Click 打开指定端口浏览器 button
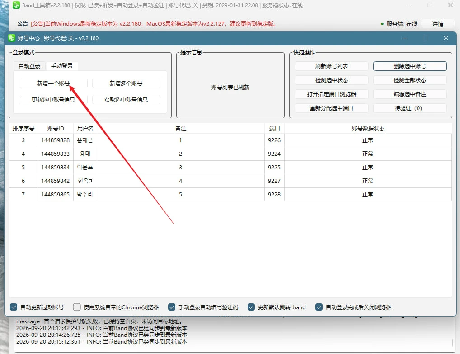This screenshot has width=460, height=354. [x=332, y=94]
